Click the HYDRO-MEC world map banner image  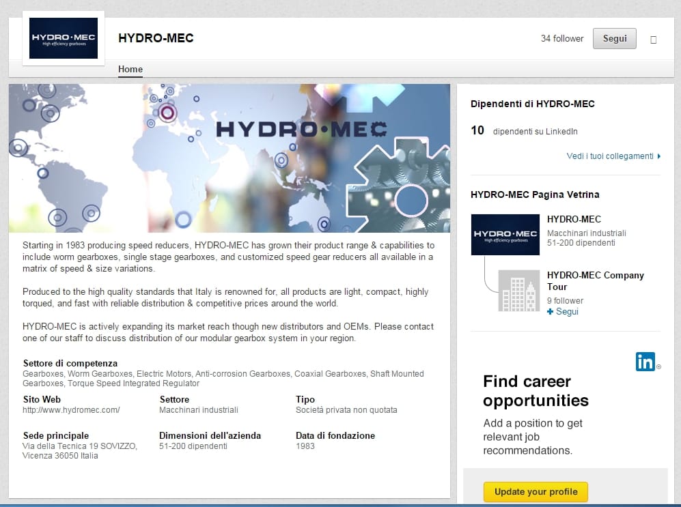click(230, 158)
